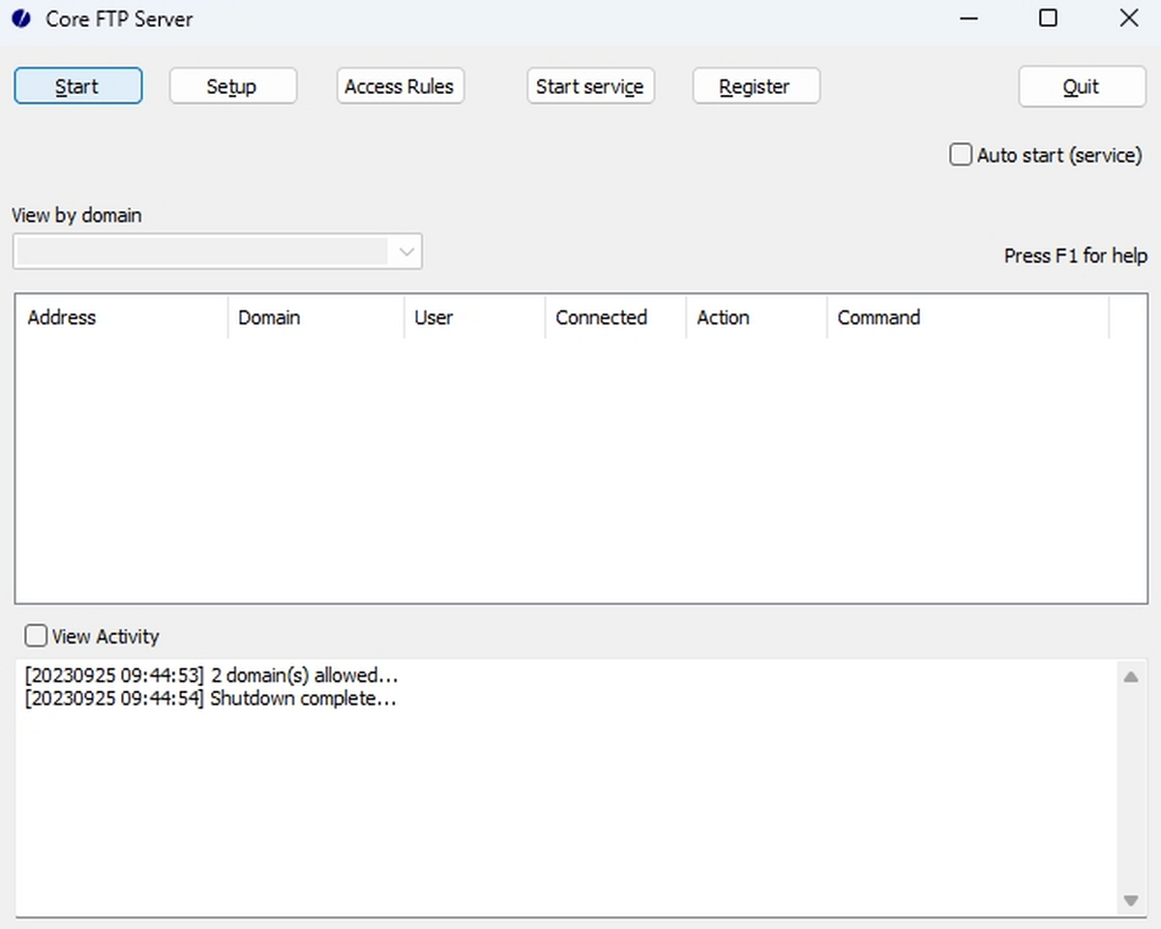Open Access Rules
1161x929 pixels.
click(400, 86)
